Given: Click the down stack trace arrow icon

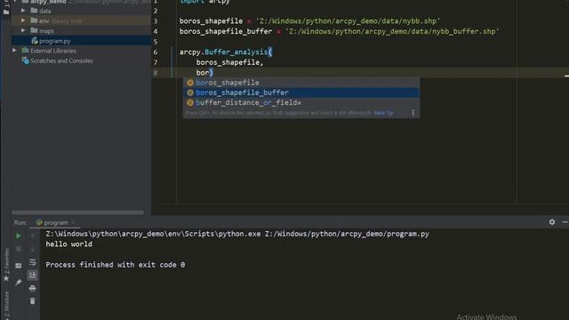Looking at the screenshot, I should pos(32,249).
